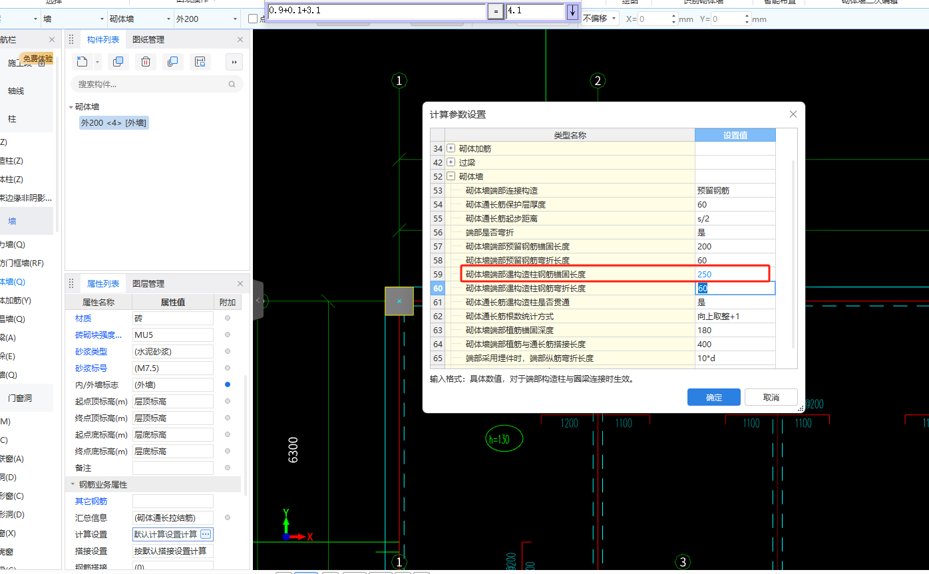Collapse the 砌体墙 tree node
Viewport: 929px width, 574px height.
[x=71, y=107]
